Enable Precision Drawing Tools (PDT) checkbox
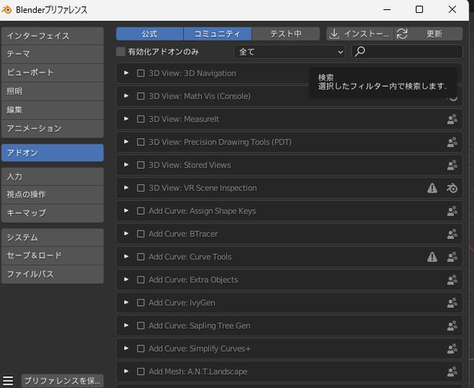This screenshot has width=474, height=388. 141,142
